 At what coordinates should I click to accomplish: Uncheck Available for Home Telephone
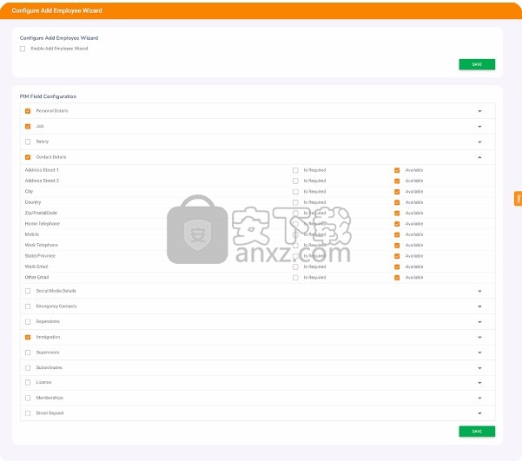(397, 224)
